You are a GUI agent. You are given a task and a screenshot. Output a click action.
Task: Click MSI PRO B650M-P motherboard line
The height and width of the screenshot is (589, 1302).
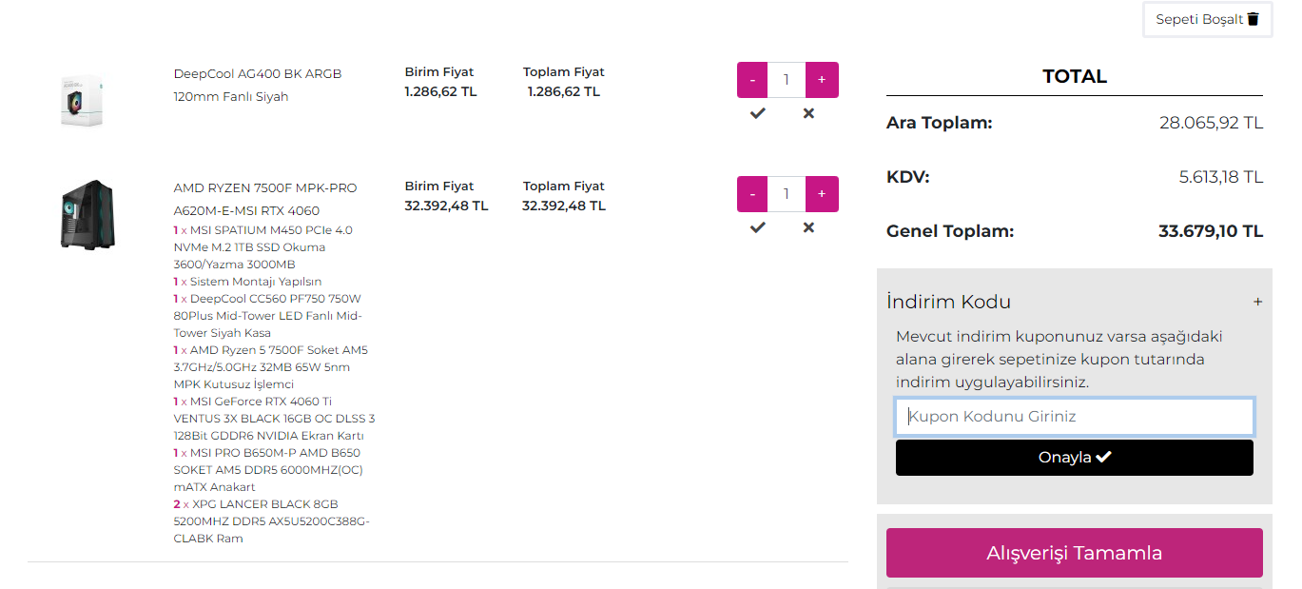[x=268, y=470]
